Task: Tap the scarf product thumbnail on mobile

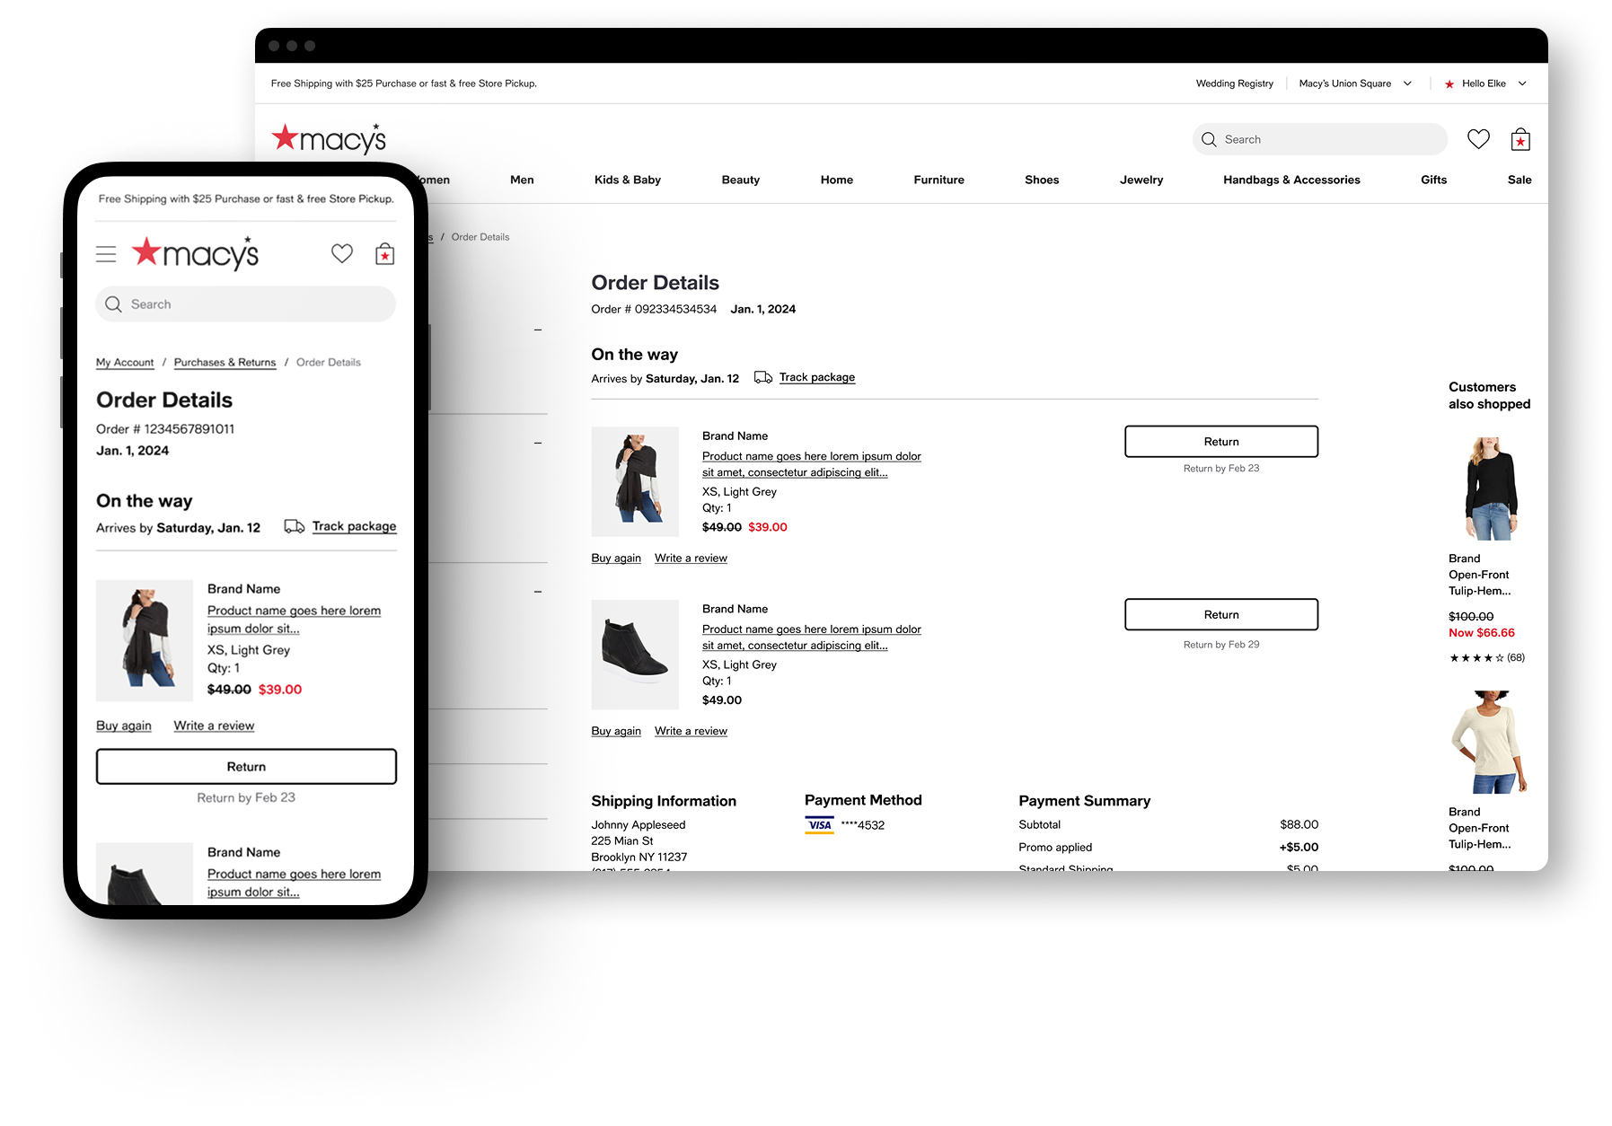Action: [x=145, y=640]
